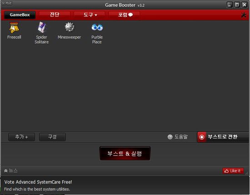
Task: Click the 부스트 & 실행 button
Action: [x=125, y=154]
